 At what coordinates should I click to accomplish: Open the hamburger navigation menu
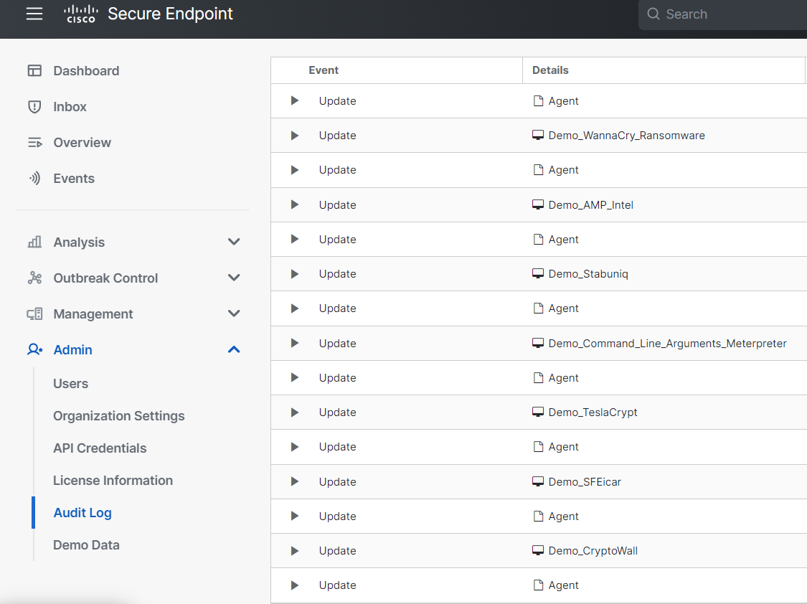tap(34, 14)
